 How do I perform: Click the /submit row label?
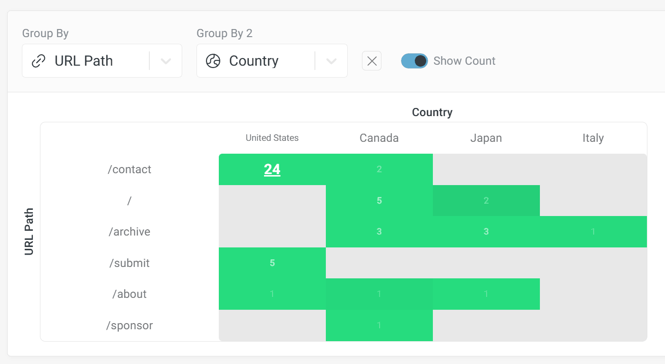click(x=130, y=263)
